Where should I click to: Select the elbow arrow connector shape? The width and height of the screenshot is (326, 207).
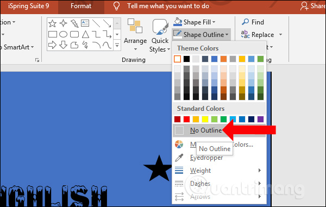pos(107,34)
